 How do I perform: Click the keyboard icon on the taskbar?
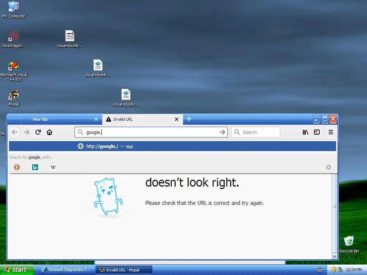pyautogui.click(x=319, y=270)
